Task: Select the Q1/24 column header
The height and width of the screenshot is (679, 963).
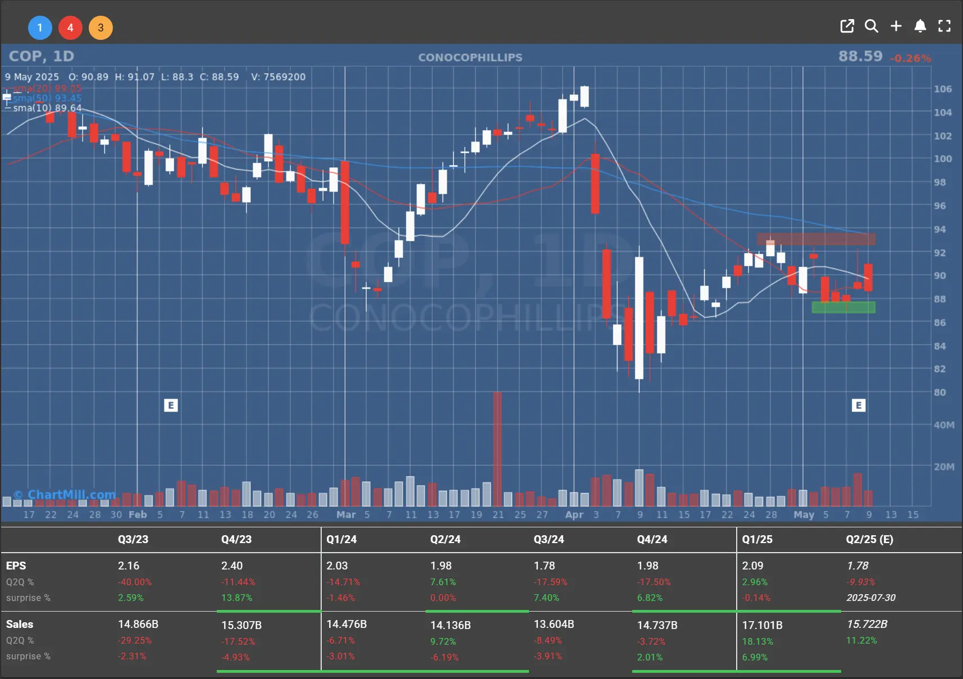Action: 341,539
